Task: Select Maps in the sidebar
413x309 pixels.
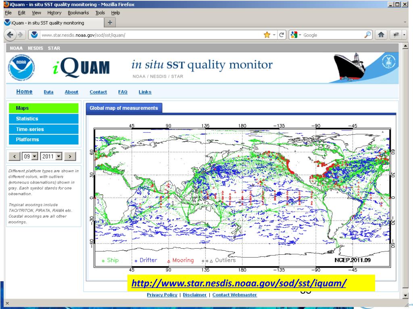Action: click(x=44, y=108)
